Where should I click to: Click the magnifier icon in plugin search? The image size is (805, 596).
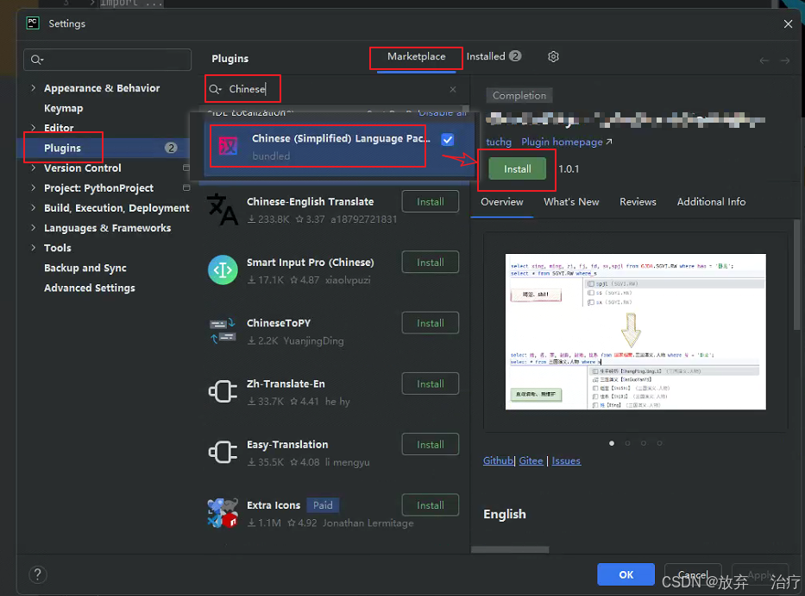tap(215, 90)
